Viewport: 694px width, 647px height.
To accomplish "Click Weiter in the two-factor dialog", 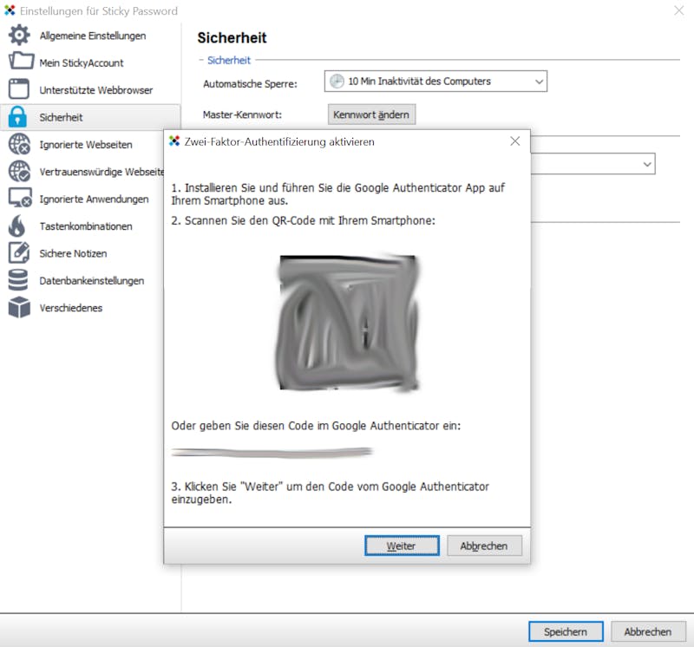I will click(402, 546).
